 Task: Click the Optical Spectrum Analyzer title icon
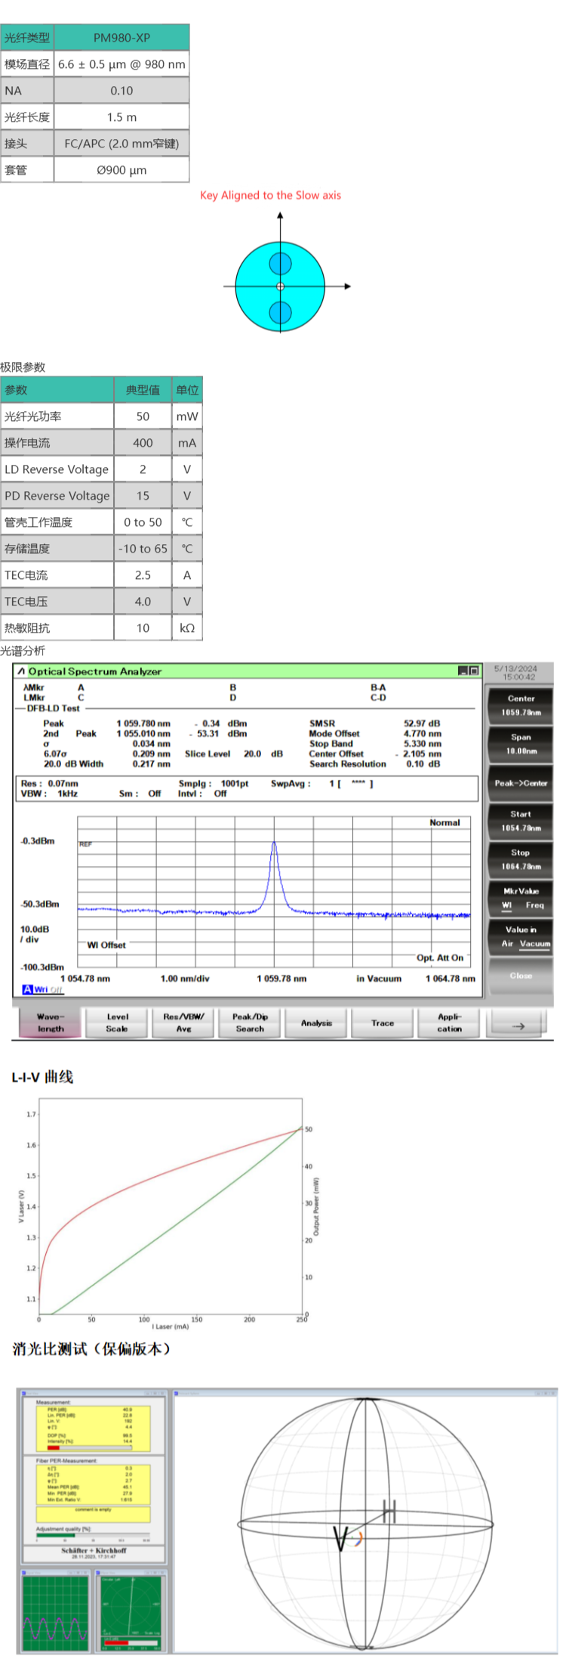click(21, 671)
